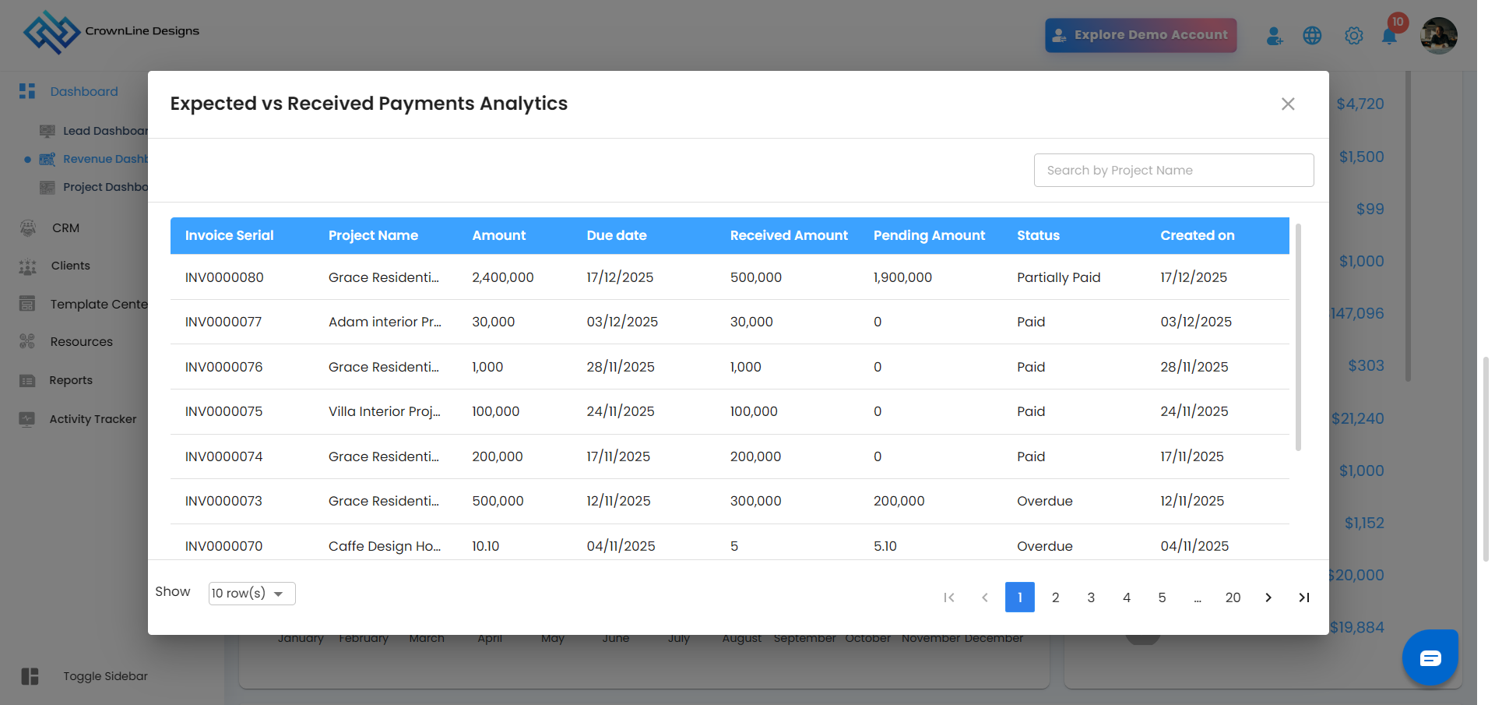This screenshot has height=705, width=1495.
Task: Click the Due date column header
Action: tap(617, 235)
